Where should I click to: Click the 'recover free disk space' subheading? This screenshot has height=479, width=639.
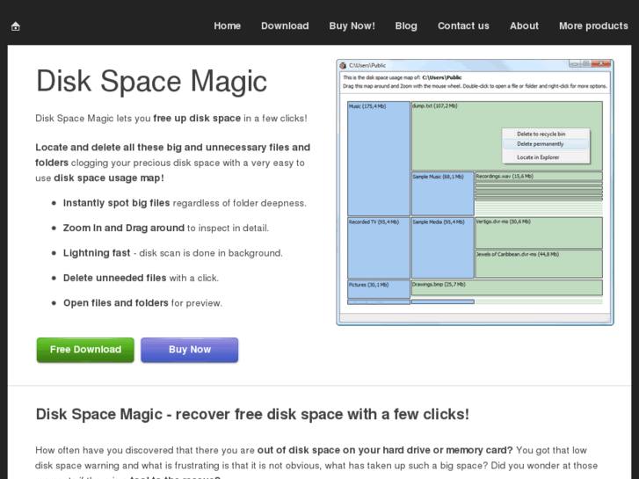point(252,414)
